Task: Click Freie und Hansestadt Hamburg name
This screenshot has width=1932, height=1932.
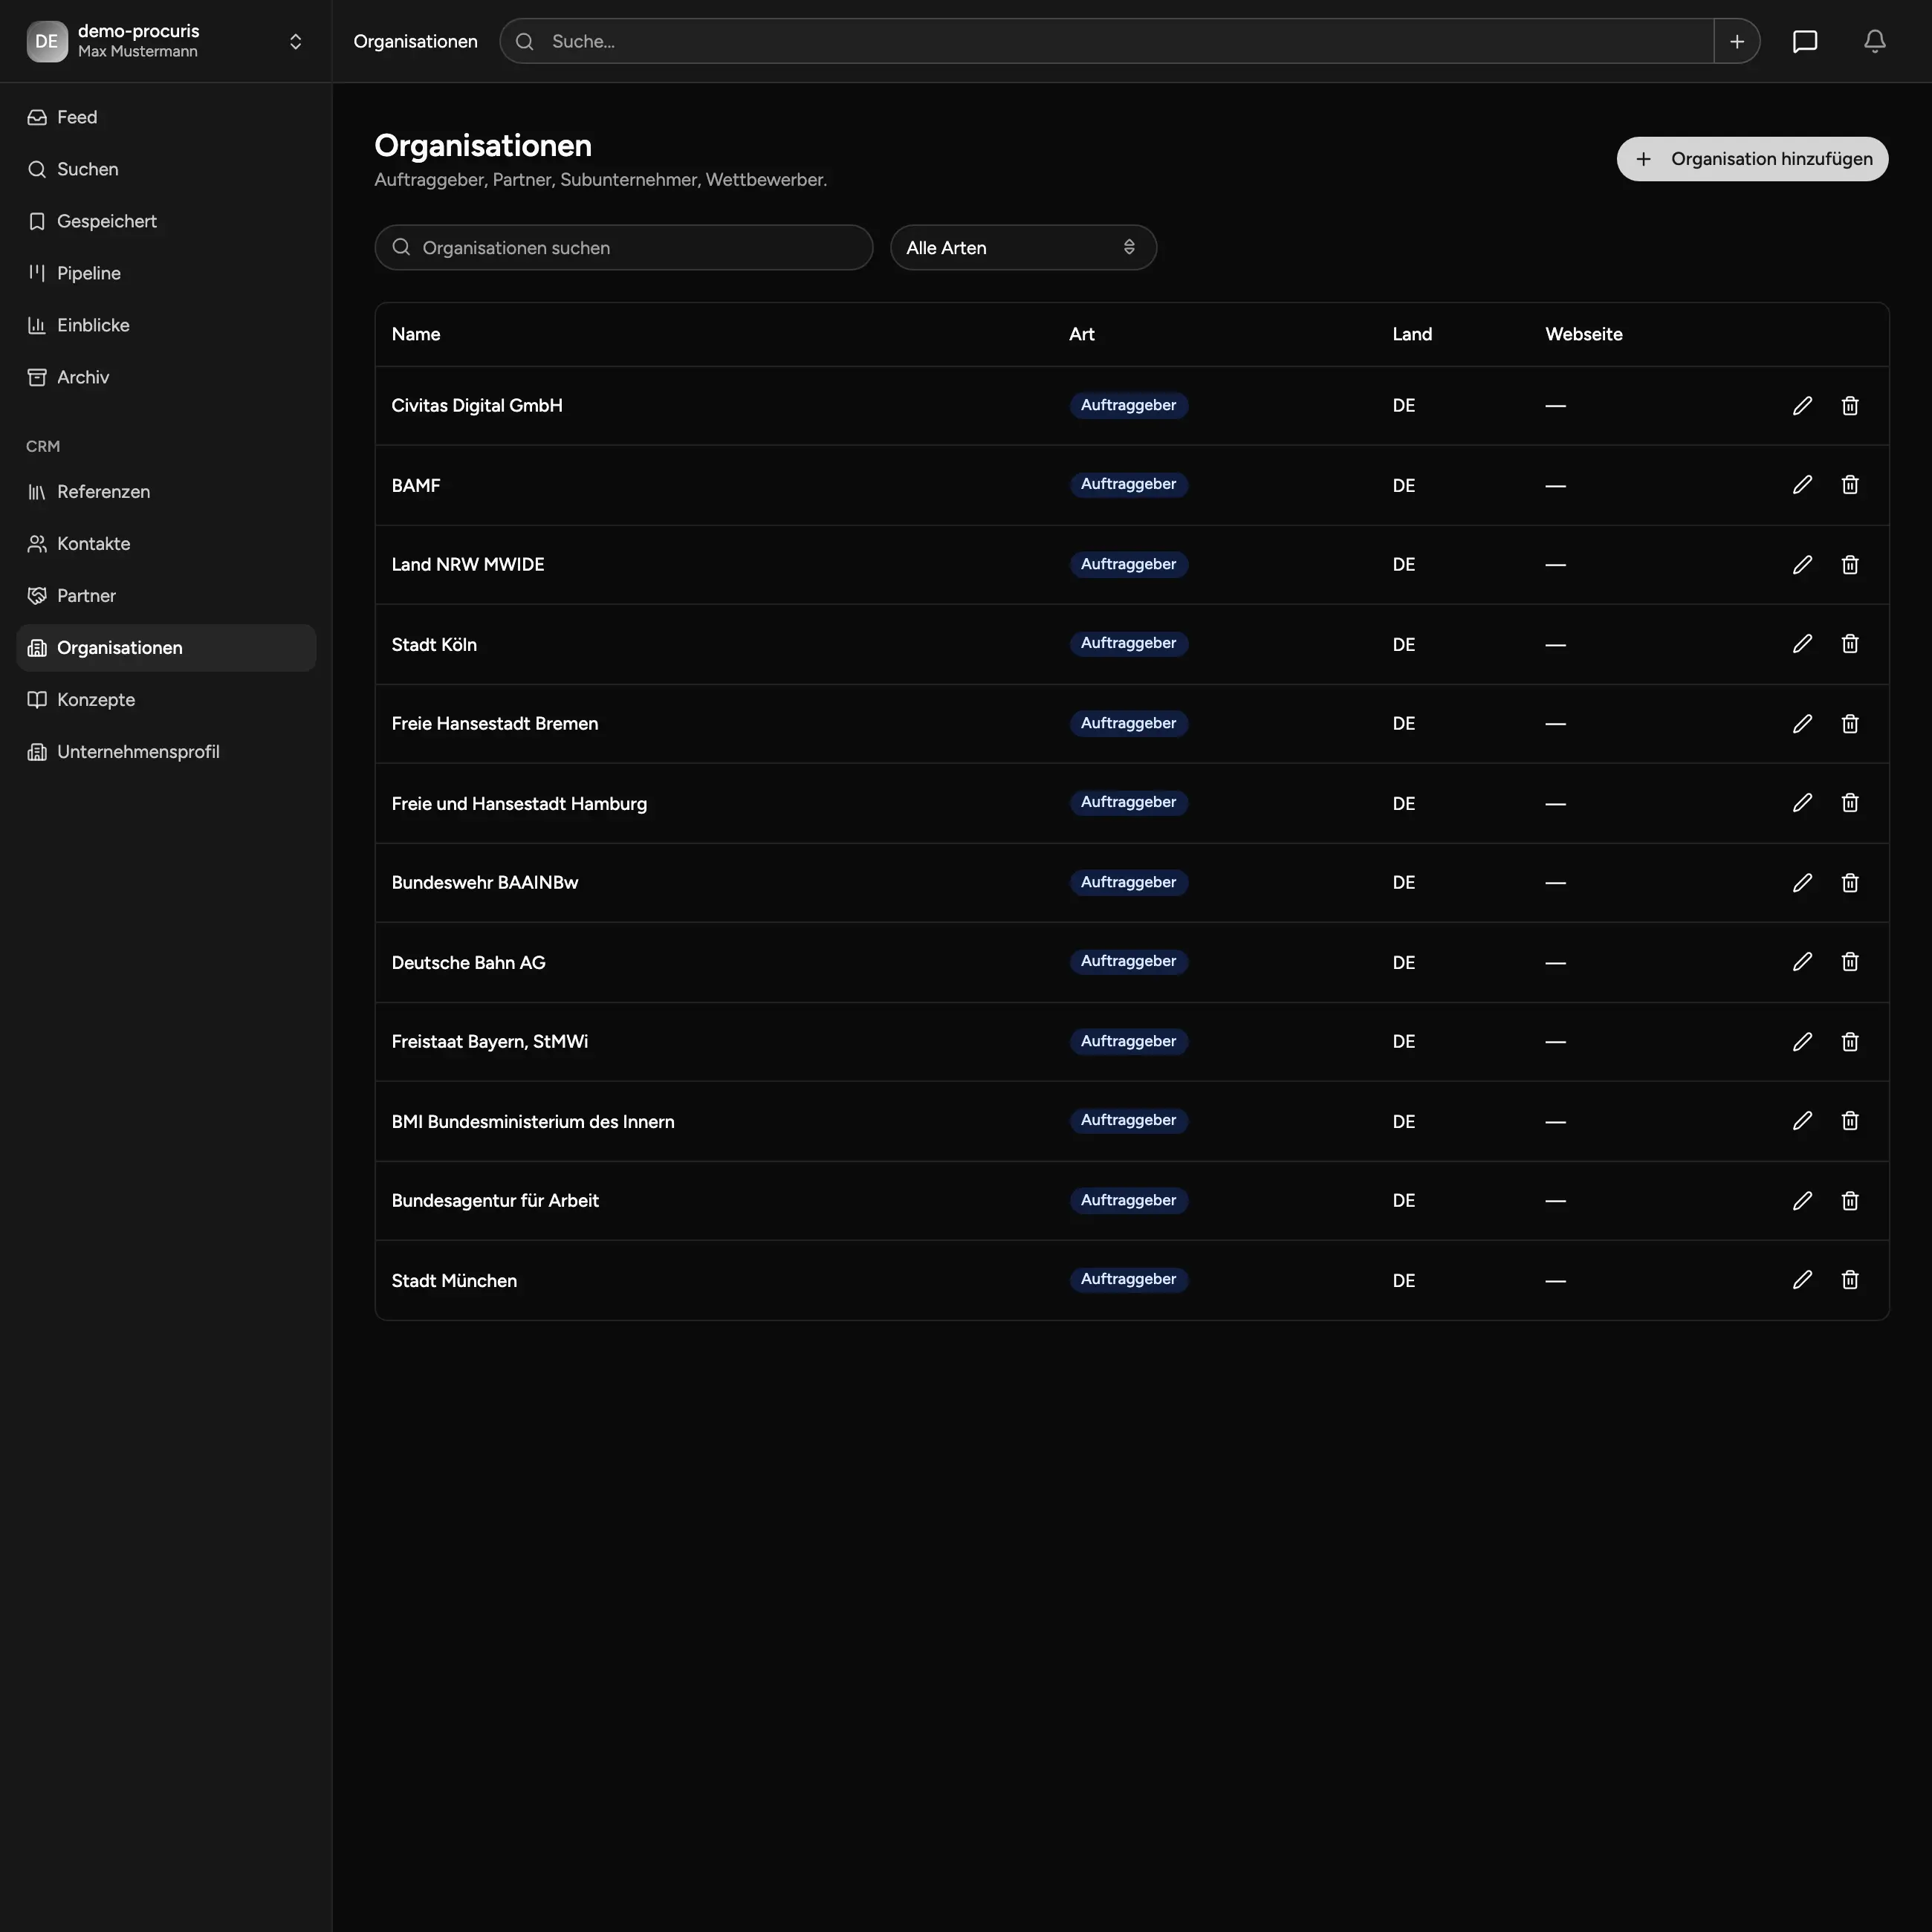Action: coord(519,803)
